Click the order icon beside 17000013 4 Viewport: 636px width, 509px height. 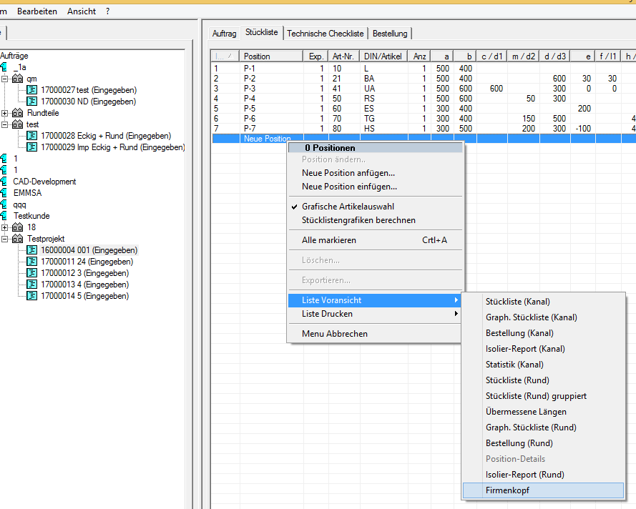(x=31, y=285)
